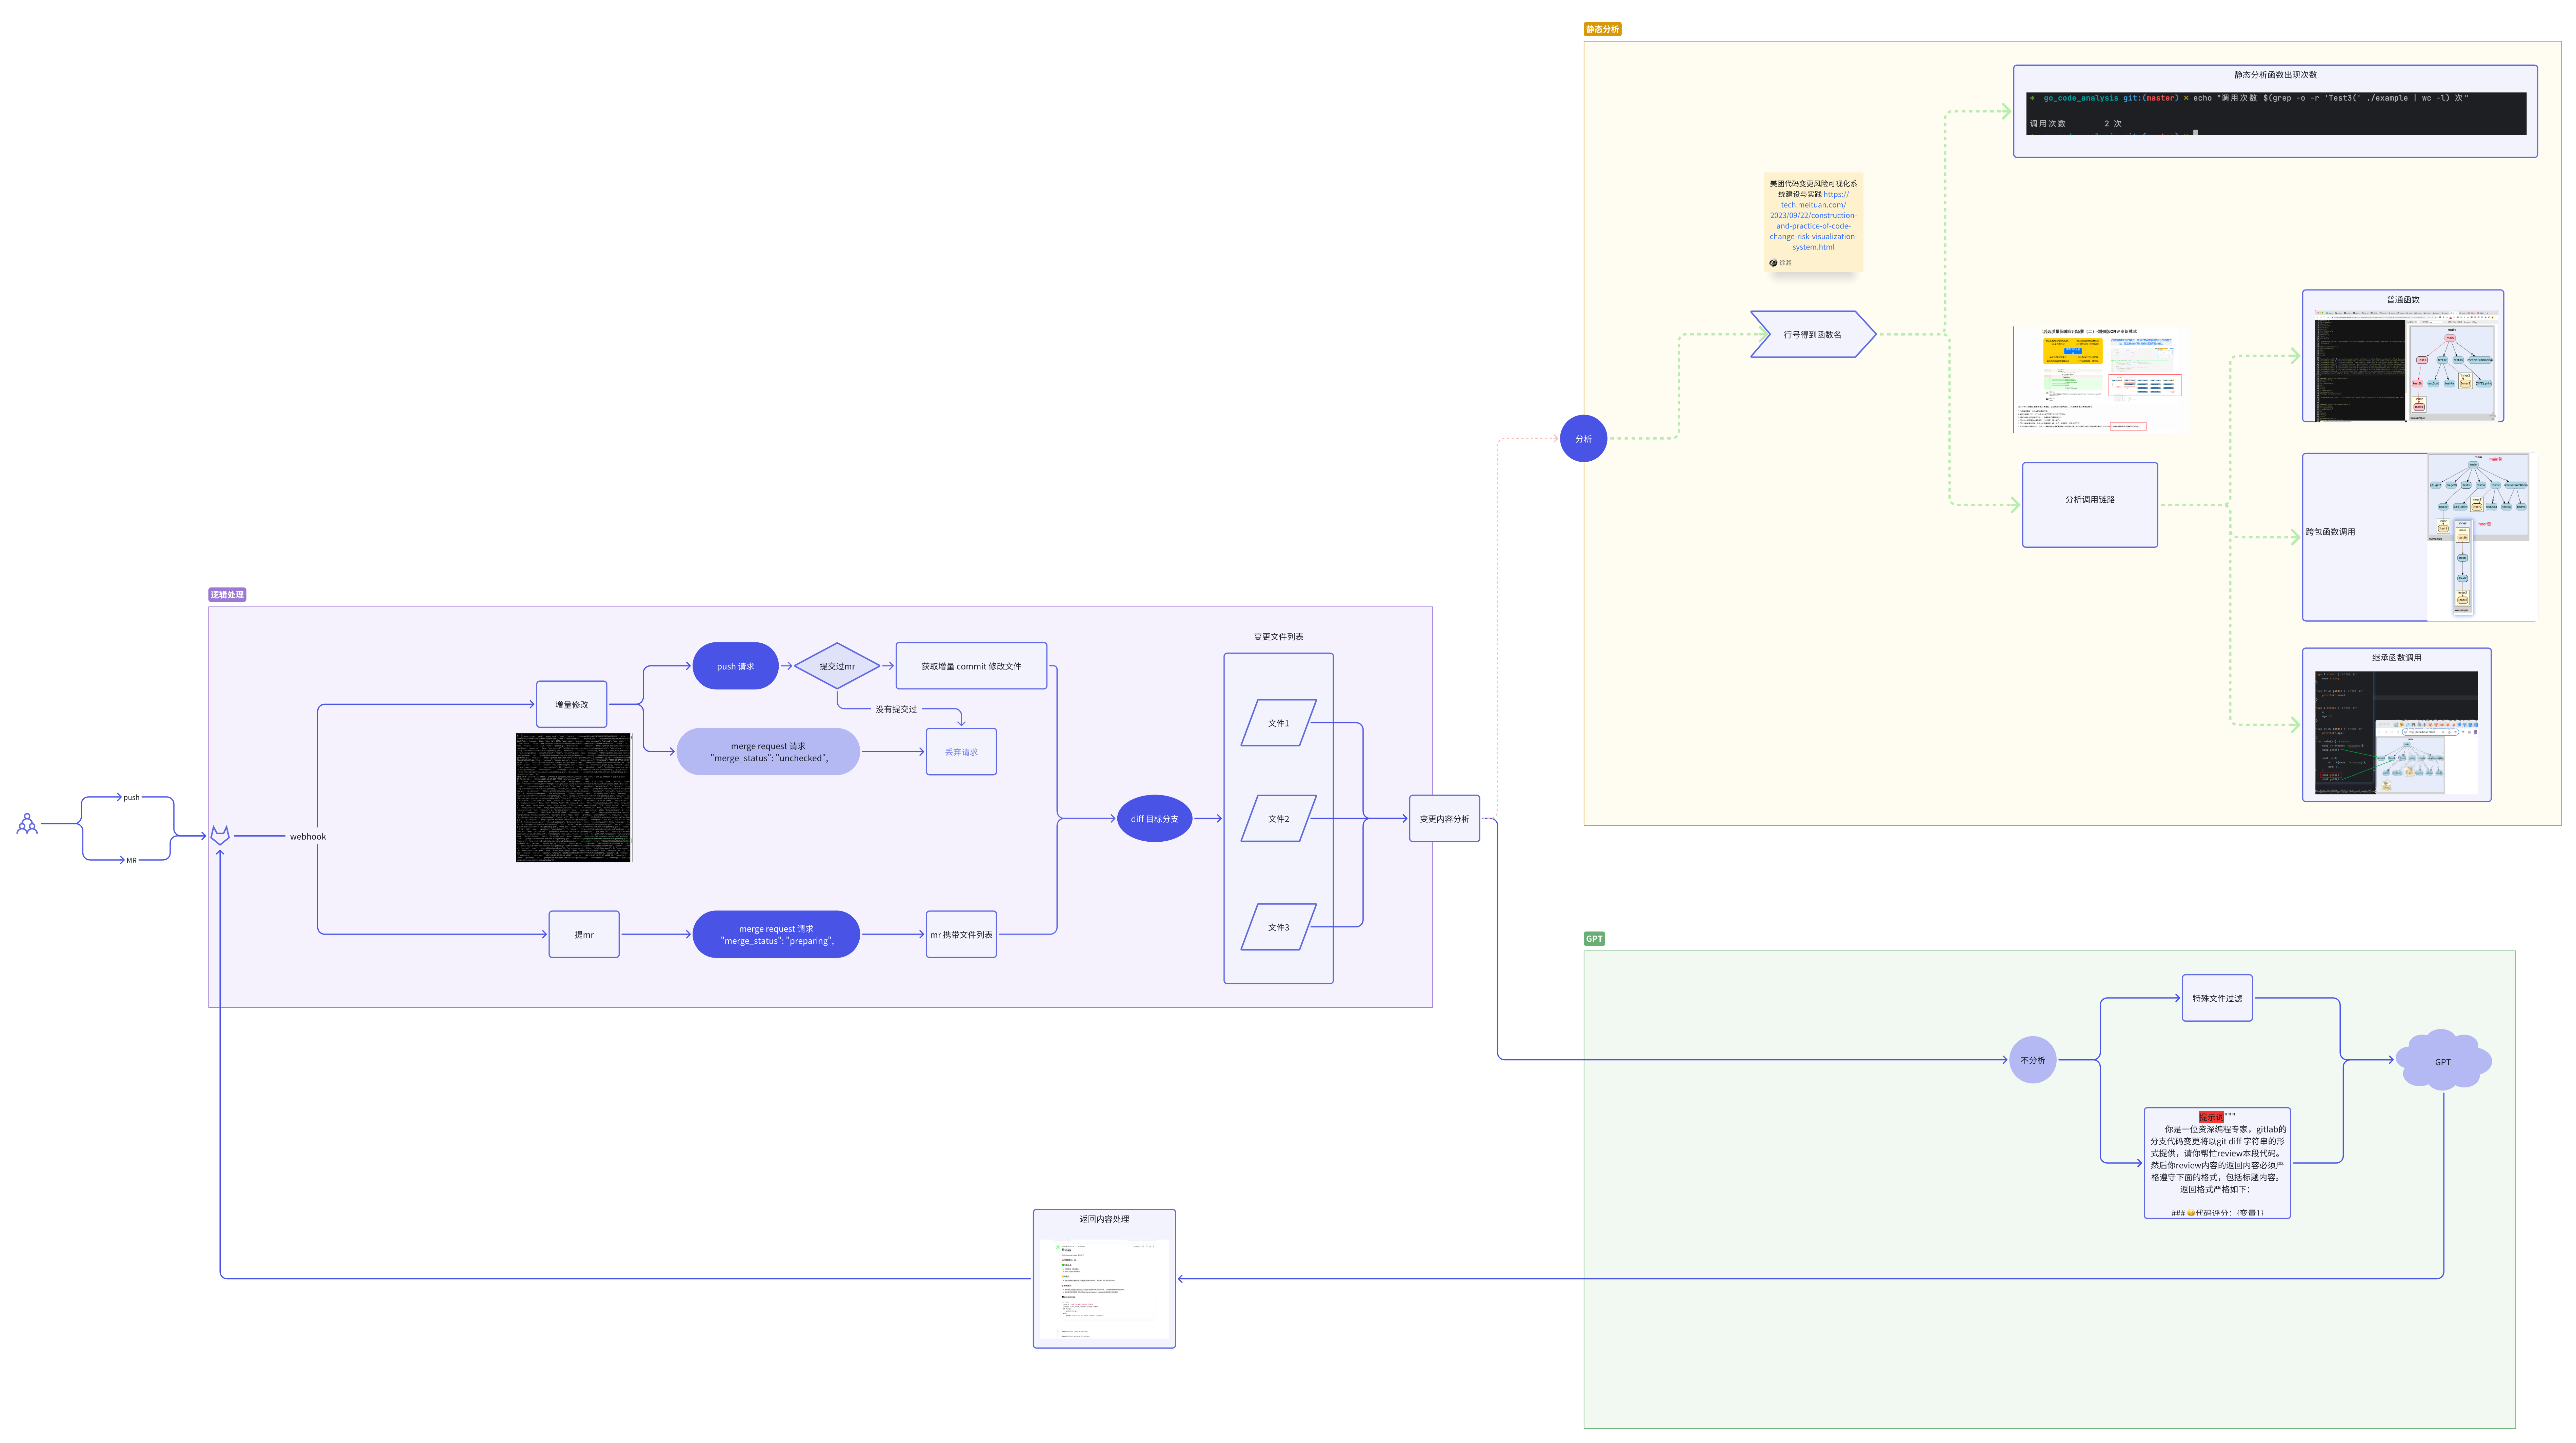Select the 提交过mr diamond decision node
The image size is (2576, 1443).
pyautogui.click(x=837, y=666)
